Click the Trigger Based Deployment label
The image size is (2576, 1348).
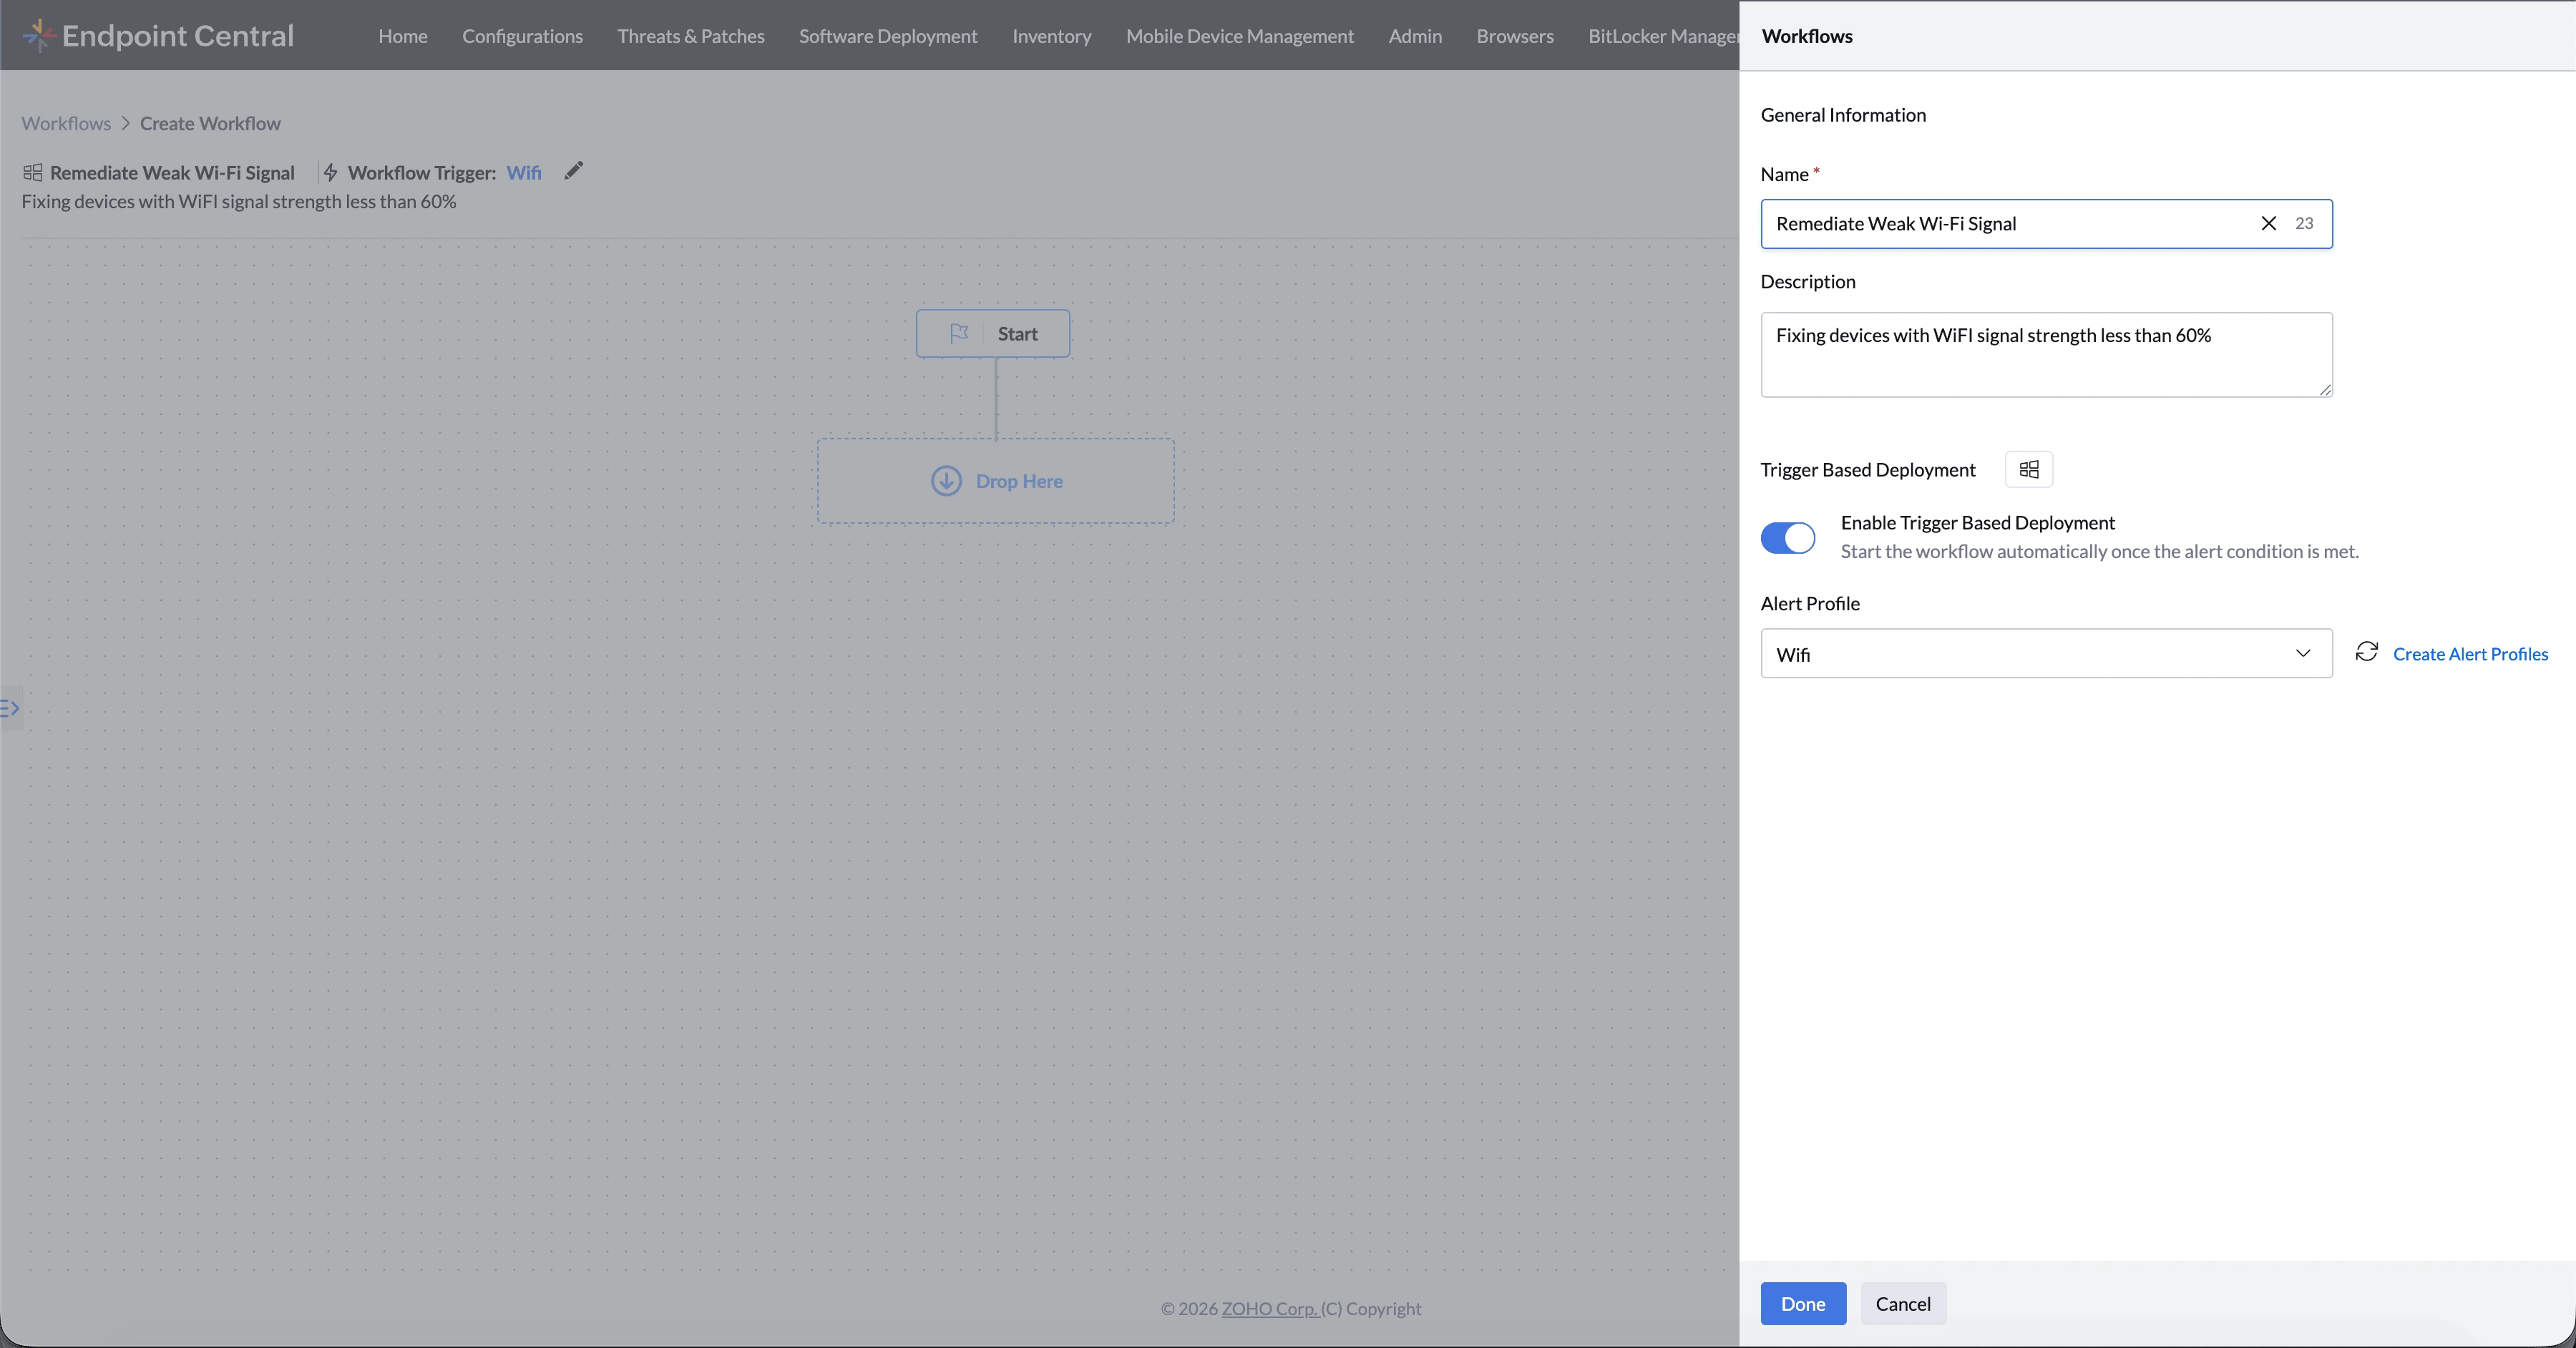[x=1868, y=469]
